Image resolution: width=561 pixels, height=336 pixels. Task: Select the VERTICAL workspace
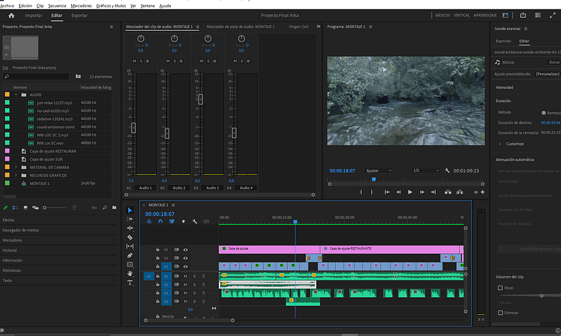pyautogui.click(x=462, y=15)
